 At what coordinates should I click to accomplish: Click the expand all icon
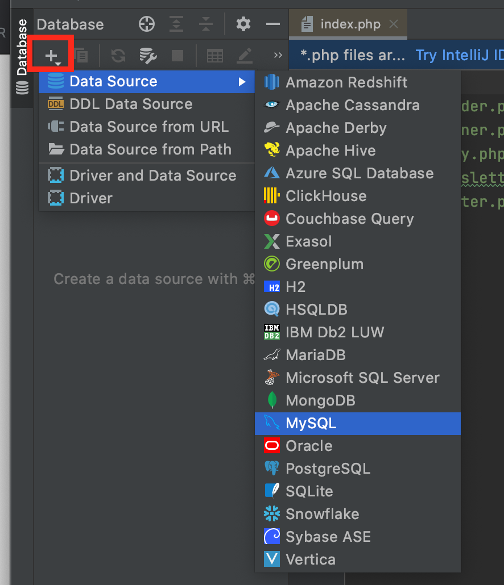(x=176, y=24)
